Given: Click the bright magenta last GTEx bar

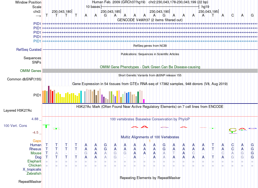Looking at the screenshot, I should pos(144,101).
